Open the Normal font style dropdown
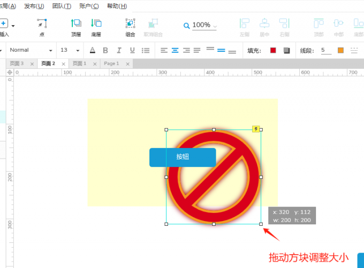 click(31, 50)
